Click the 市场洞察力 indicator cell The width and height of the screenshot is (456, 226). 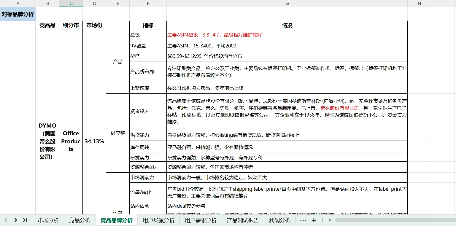(148, 177)
